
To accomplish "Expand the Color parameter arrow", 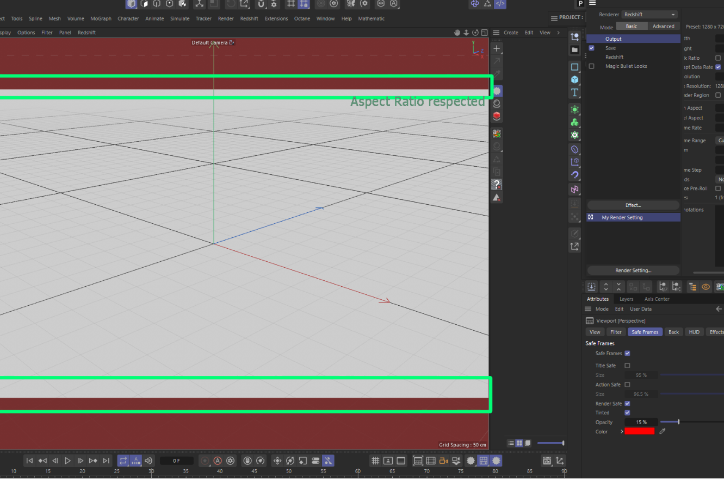I will [x=622, y=431].
